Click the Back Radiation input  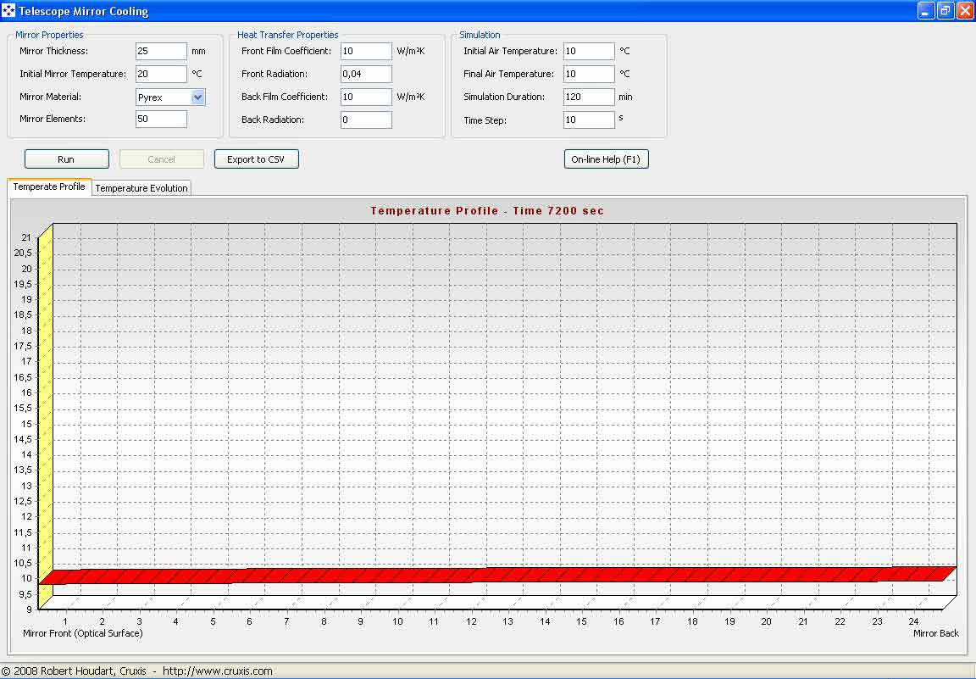click(366, 120)
